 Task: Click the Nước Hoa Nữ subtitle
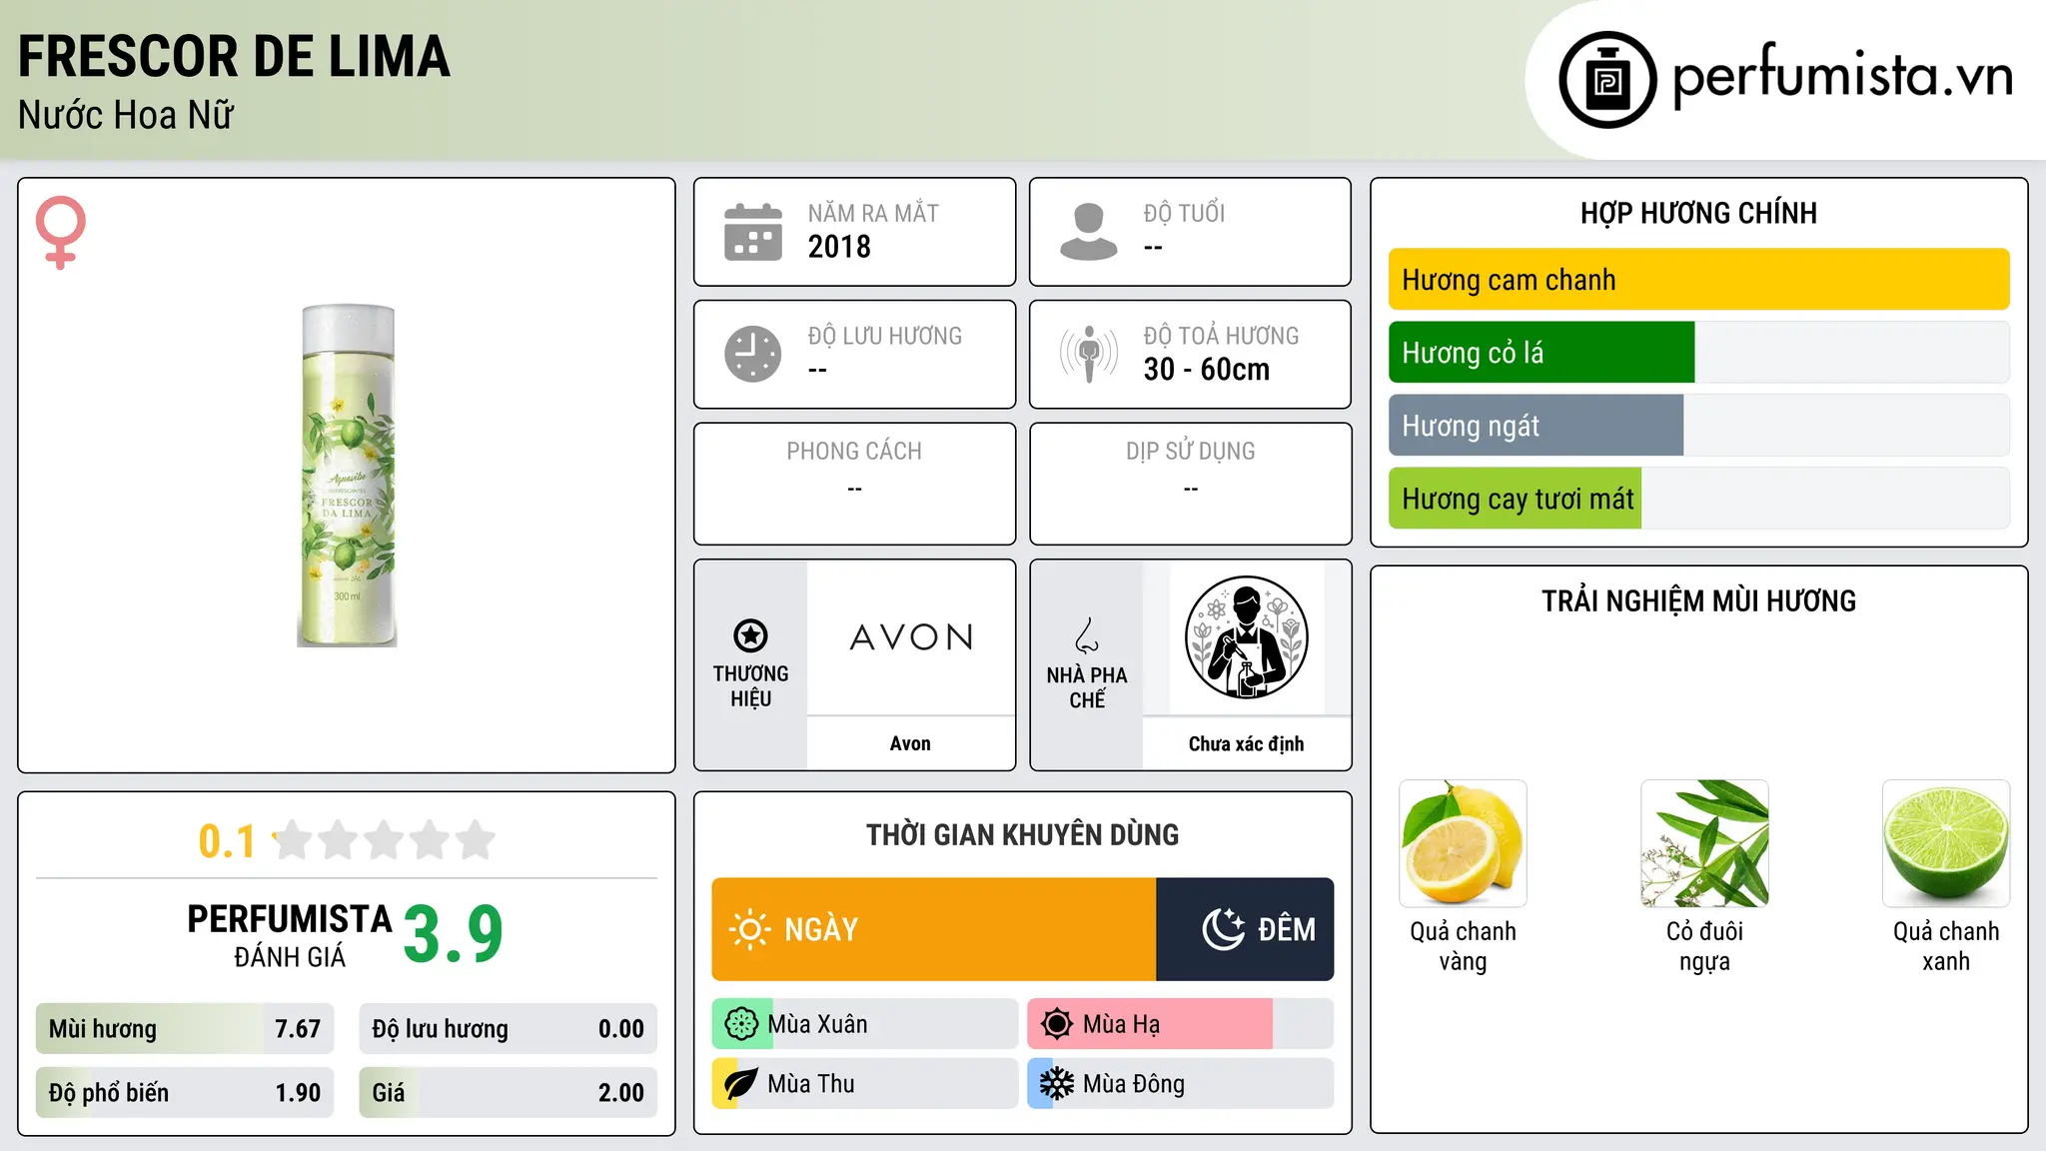126,115
